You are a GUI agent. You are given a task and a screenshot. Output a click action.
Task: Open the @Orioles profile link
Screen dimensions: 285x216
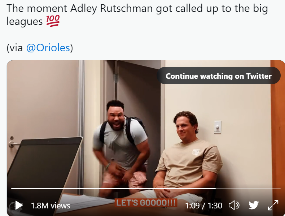48,48
